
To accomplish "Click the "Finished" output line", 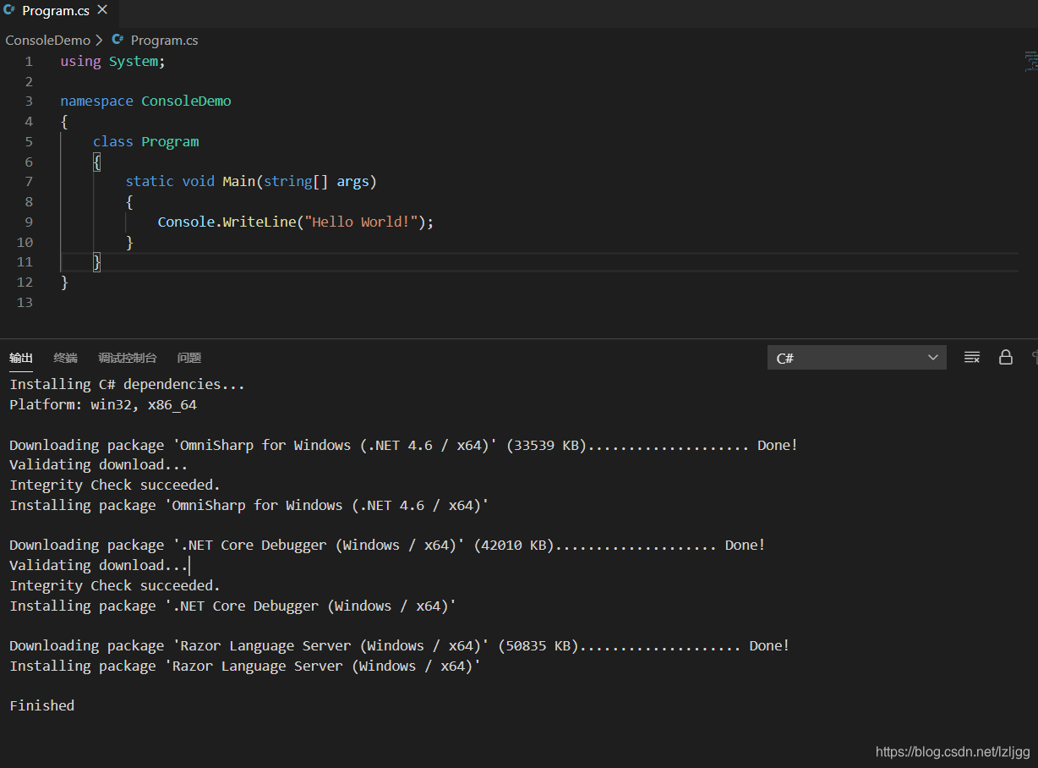I will 42,705.
